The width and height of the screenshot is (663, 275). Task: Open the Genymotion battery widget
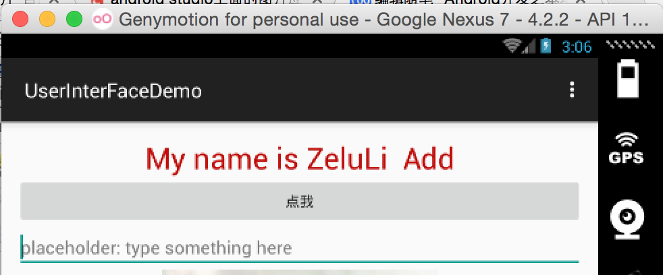coord(627,80)
